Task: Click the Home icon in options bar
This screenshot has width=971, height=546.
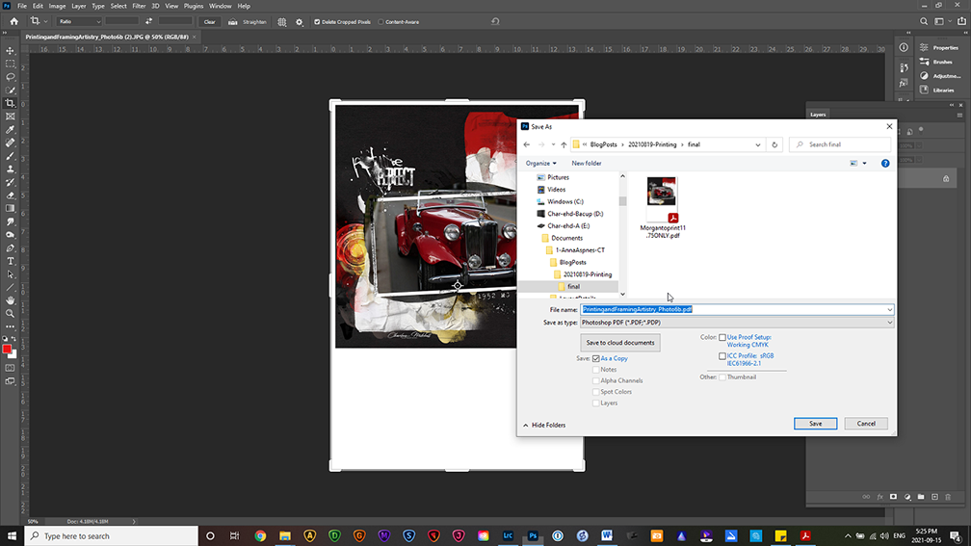Action: tap(13, 21)
